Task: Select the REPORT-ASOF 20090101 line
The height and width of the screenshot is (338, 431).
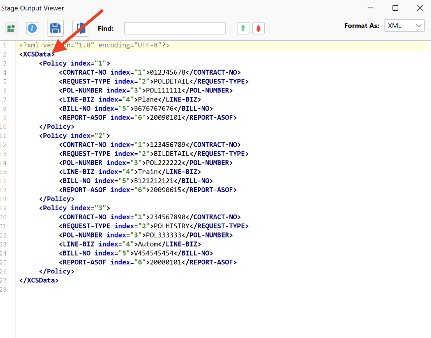Action: [x=148, y=118]
